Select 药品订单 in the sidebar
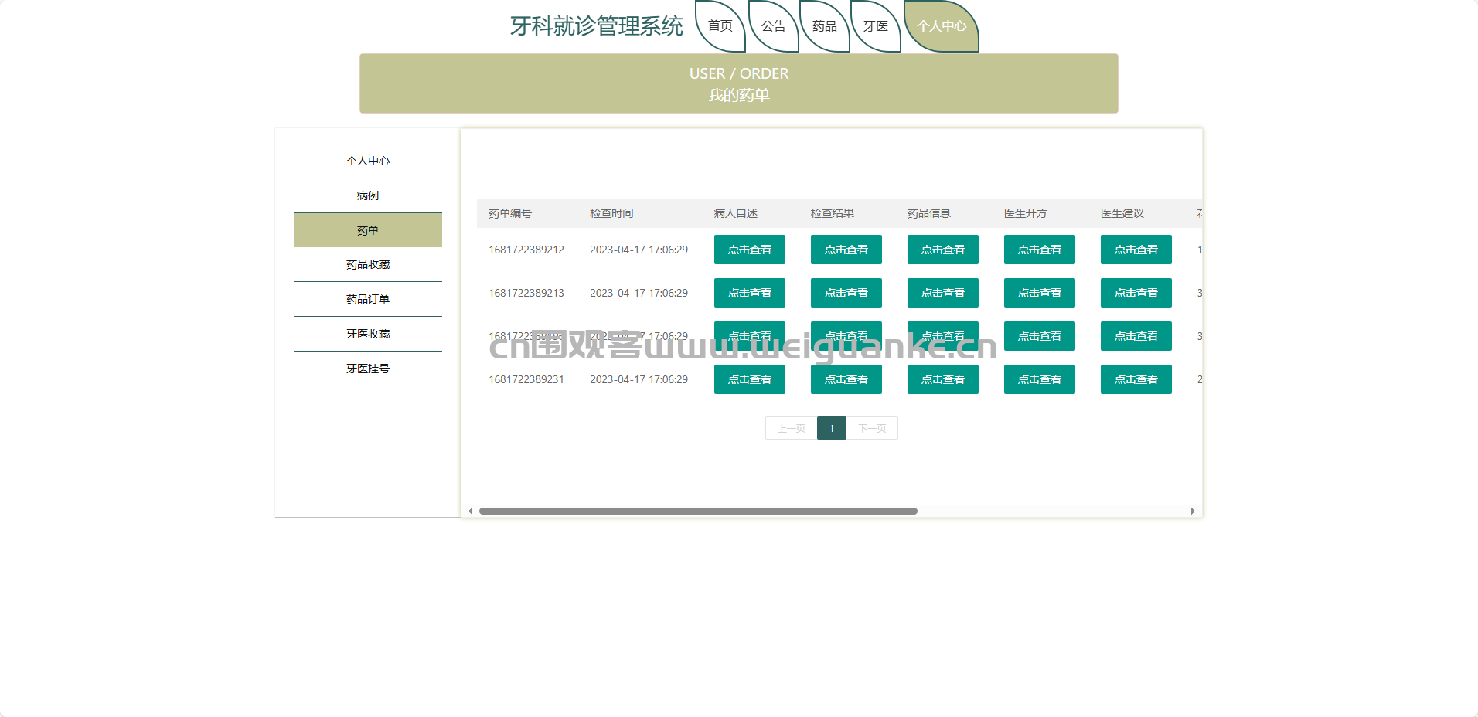The height and width of the screenshot is (717, 1478). pos(368,299)
